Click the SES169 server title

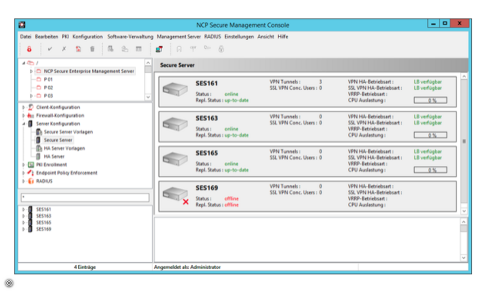[207, 188]
